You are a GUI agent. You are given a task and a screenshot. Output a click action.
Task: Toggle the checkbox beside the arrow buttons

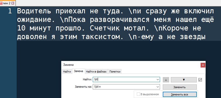click(200, 80)
